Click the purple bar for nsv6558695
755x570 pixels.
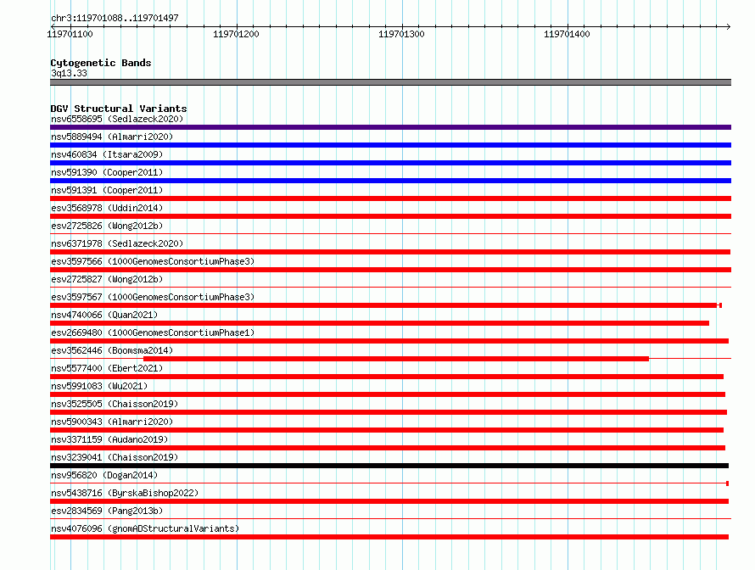pos(390,127)
